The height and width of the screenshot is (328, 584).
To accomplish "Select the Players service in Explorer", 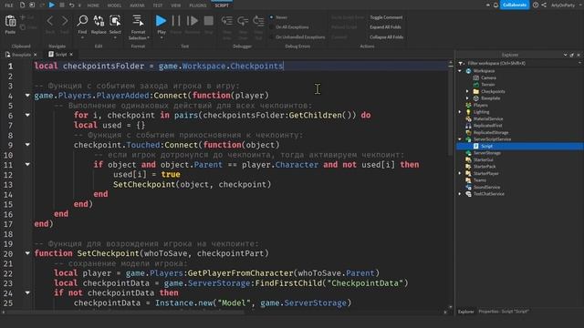I will (480, 106).
